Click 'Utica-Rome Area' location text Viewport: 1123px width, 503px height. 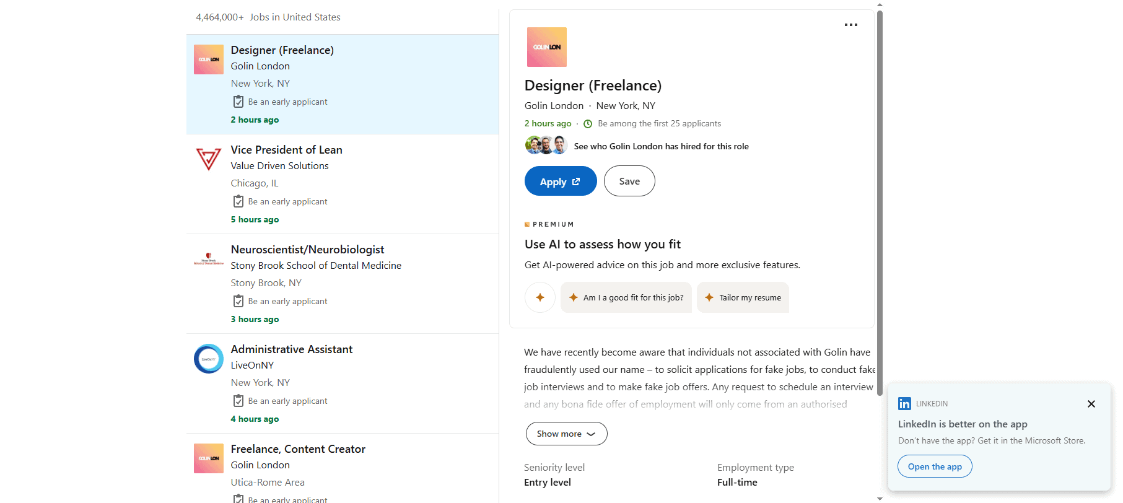click(268, 483)
